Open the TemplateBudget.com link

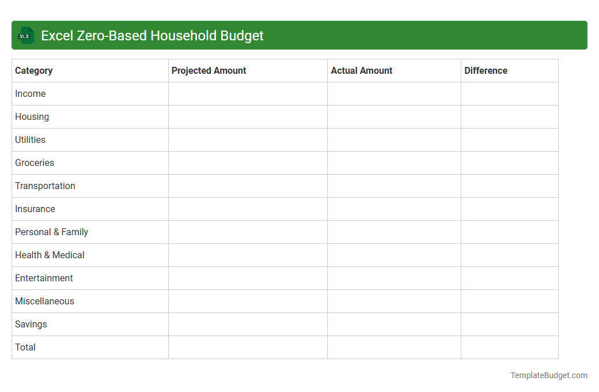coord(548,375)
